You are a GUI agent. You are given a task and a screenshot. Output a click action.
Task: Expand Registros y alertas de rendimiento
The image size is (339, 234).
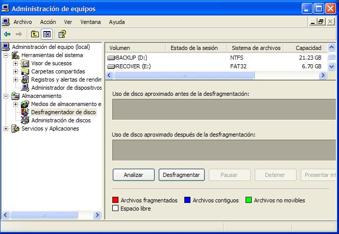(x=15, y=80)
